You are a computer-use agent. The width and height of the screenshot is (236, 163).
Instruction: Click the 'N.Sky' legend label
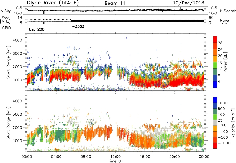click(6, 11)
